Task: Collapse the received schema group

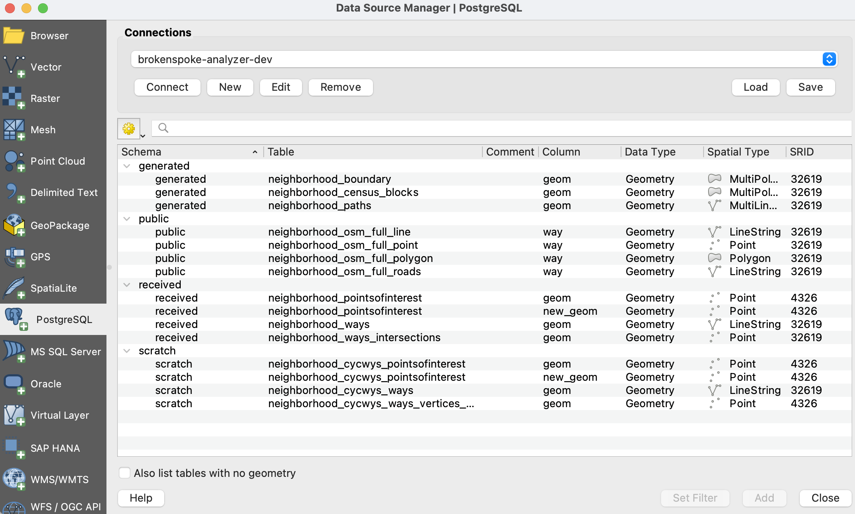Action: pos(127,285)
